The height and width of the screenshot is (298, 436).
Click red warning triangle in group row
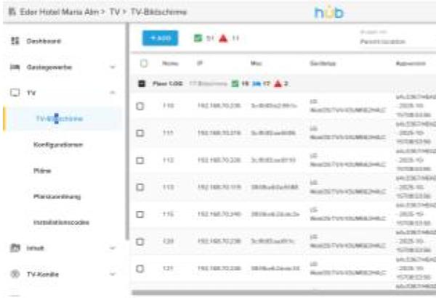278,83
